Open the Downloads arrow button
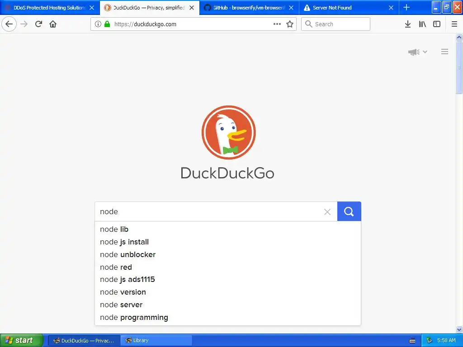463x347 pixels. (x=408, y=24)
